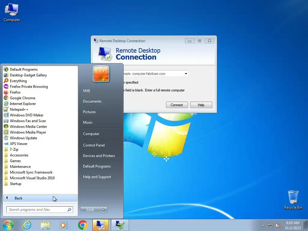Screen dimensions: 308x231
Task: Open the arrow next to Lock
Action: click(104, 210)
